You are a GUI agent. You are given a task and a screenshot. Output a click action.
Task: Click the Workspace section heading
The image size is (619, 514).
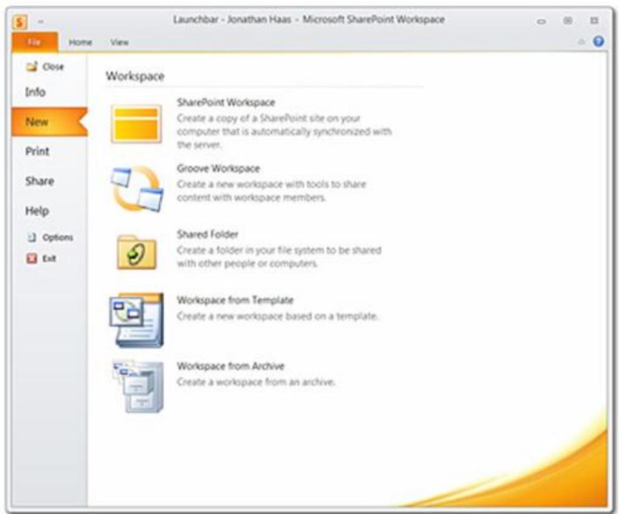click(x=135, y=76)
